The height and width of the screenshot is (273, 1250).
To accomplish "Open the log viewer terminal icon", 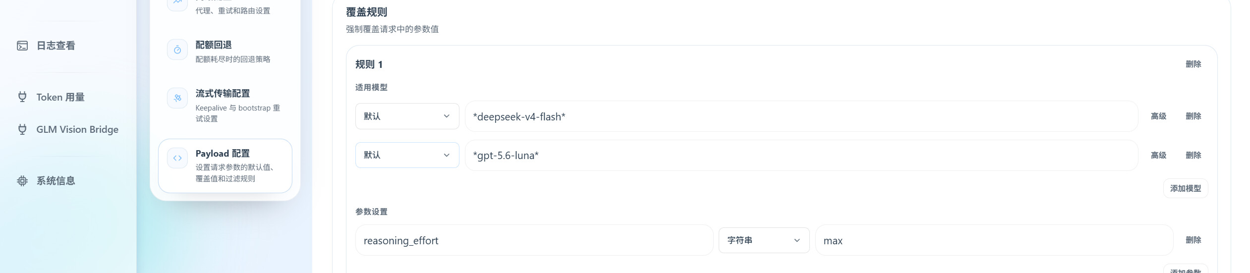I will pos(22,46).
